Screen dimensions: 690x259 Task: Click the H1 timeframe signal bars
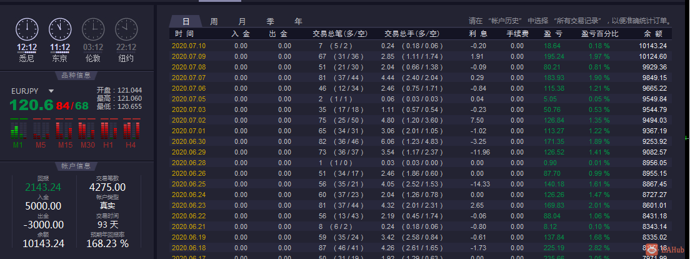pyautogui.click(x=109, y=129)
